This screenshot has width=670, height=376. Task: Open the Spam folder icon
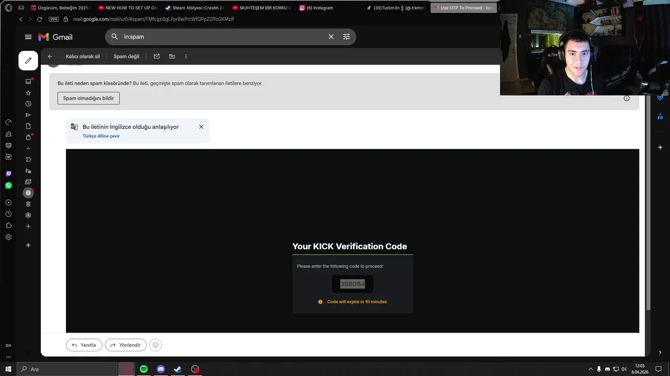point(28,193)
